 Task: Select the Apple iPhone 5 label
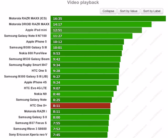[36, 42]
